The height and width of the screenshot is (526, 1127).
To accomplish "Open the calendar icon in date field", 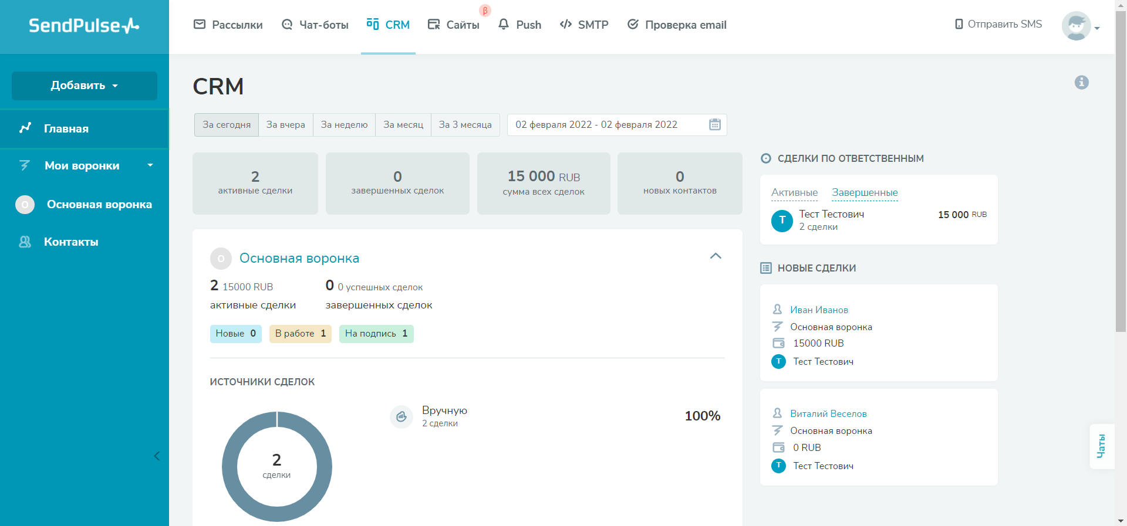I will [714, 124].
